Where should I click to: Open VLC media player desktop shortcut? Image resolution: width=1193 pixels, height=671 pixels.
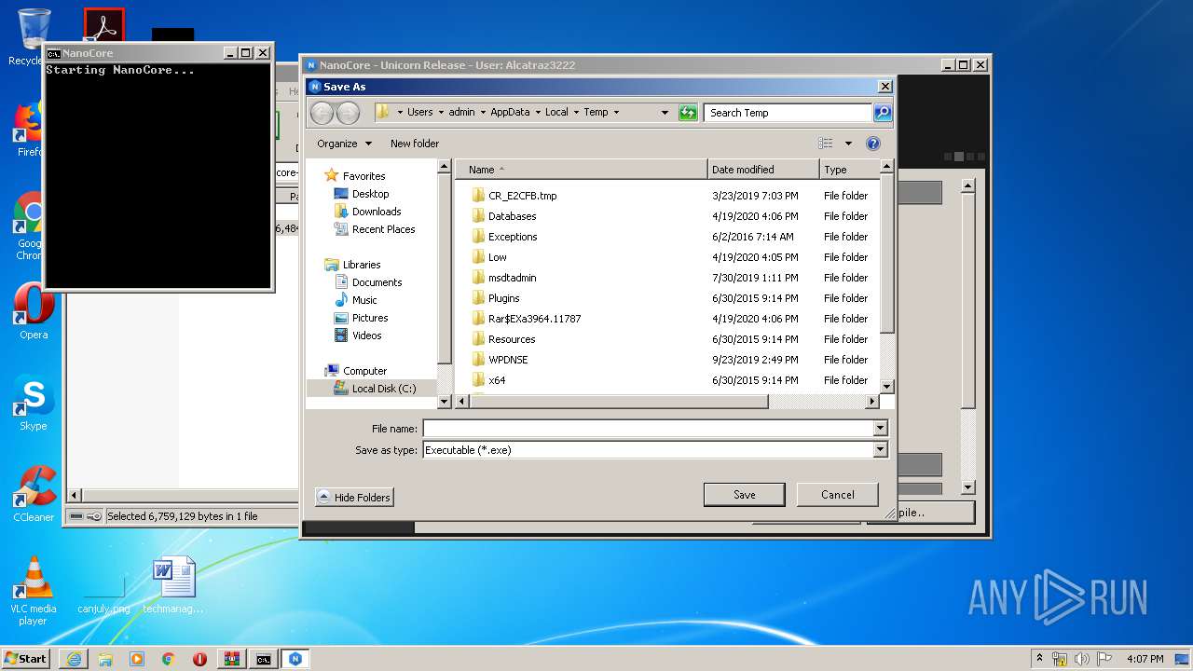34,591
